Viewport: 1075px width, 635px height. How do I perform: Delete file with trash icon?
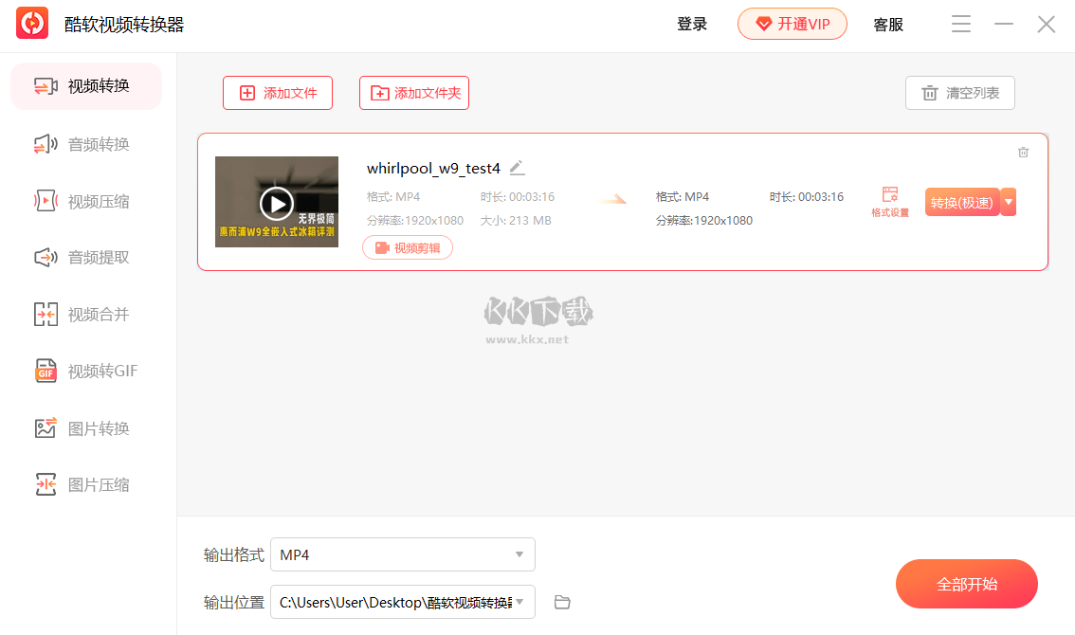1023,153
